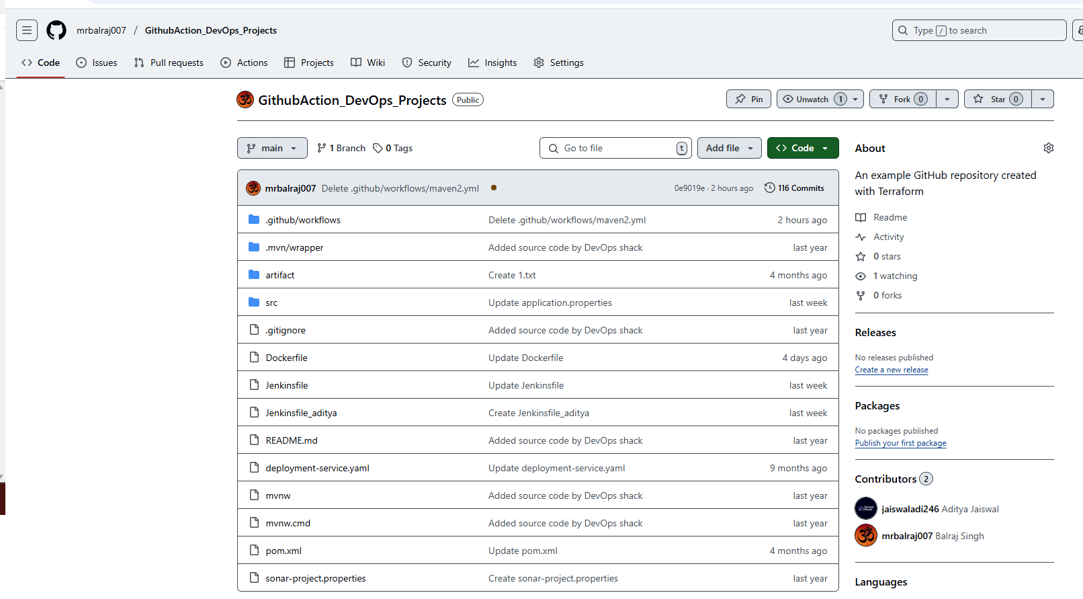Open the About section settings gear
The height and width of the screenshot is (599, 1083).
pos(1048,148)
